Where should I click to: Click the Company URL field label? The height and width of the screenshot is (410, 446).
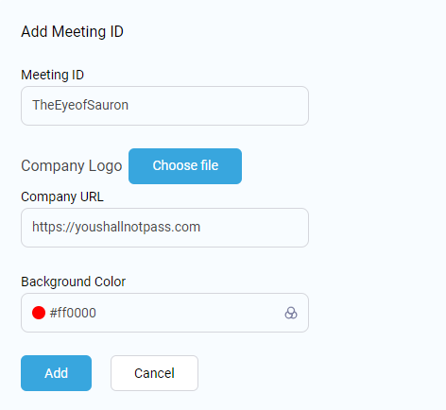[62, 196]
